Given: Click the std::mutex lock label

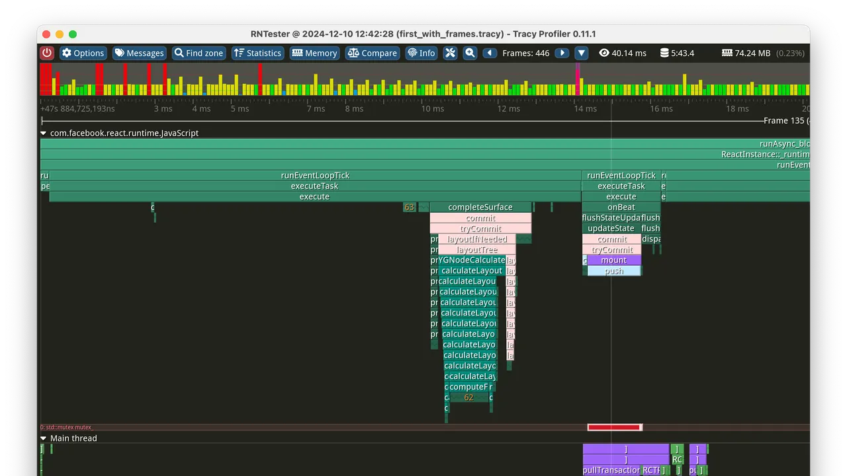Looking at the screenshot, I should tap(67, 427).
